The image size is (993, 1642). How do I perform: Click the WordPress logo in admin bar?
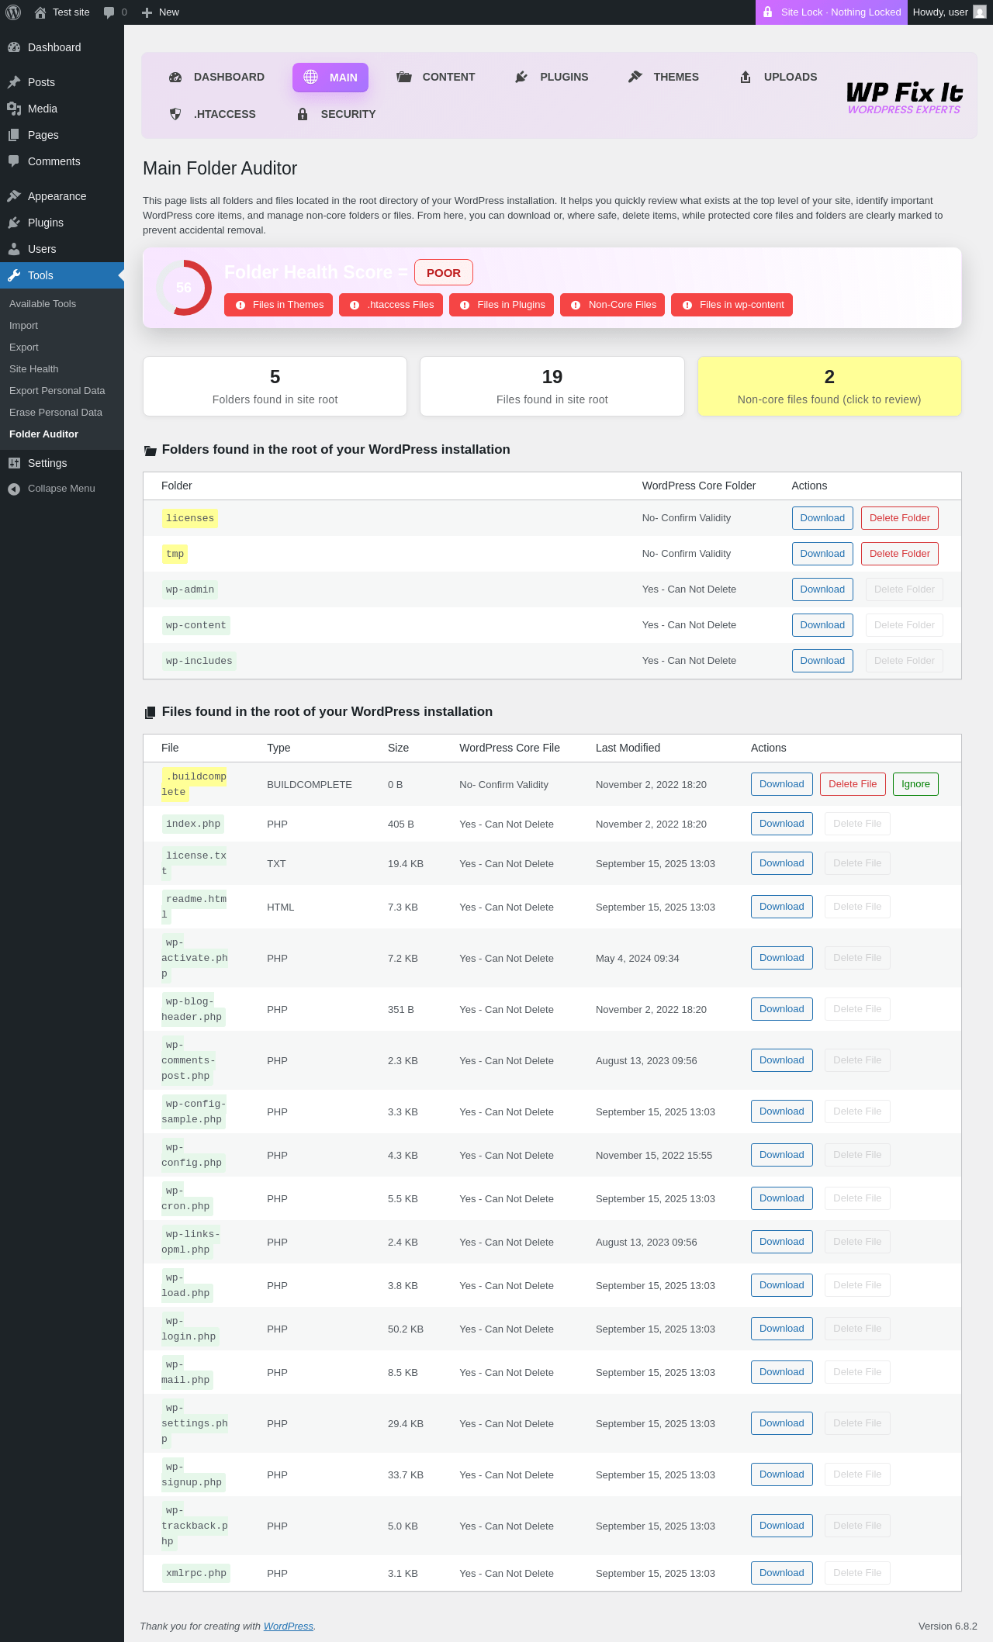[13, 12]
